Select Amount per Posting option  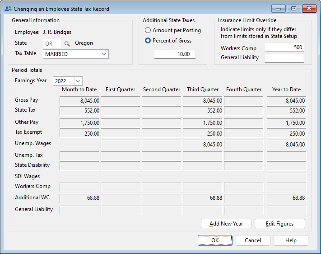pos(148,30)
